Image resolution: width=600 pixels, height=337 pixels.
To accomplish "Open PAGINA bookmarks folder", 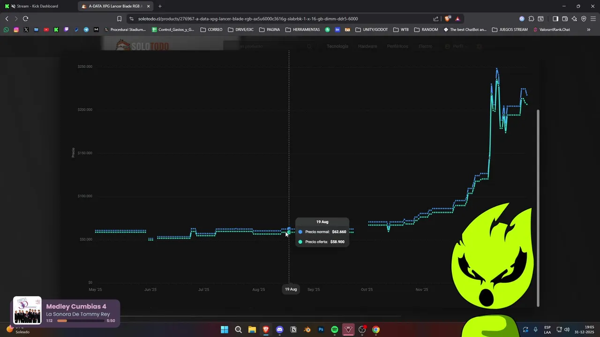I will (270, 29).
